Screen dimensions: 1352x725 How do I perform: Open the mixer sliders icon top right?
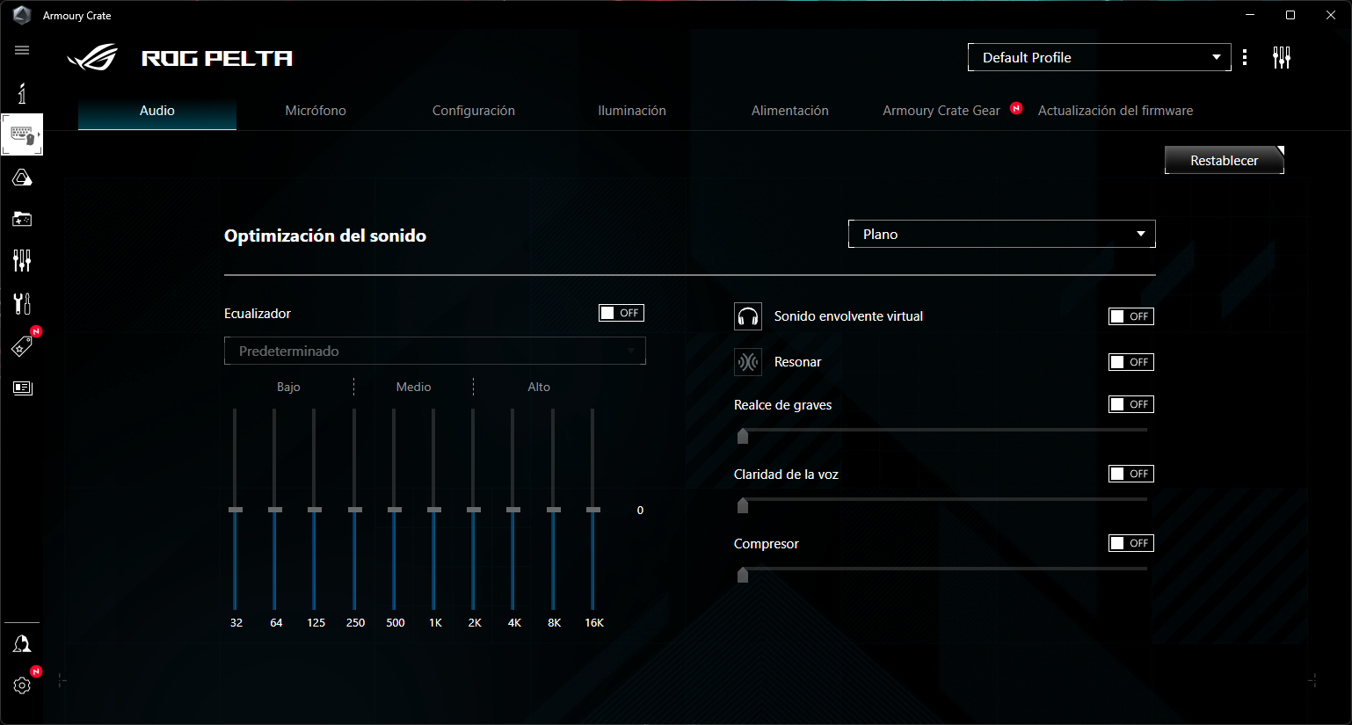pyautogui.click(x=1282, y=57)
